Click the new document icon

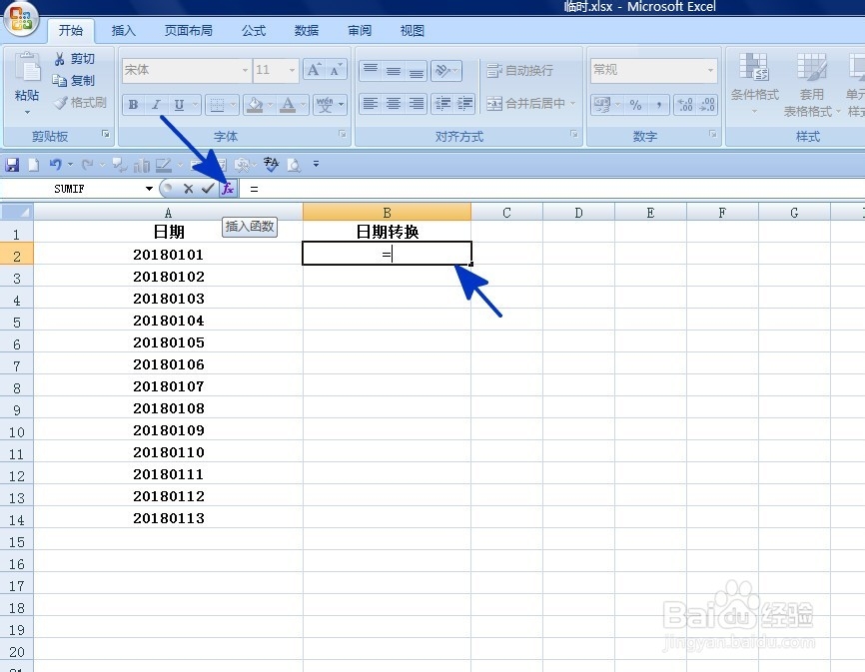(x=34, y=165)
